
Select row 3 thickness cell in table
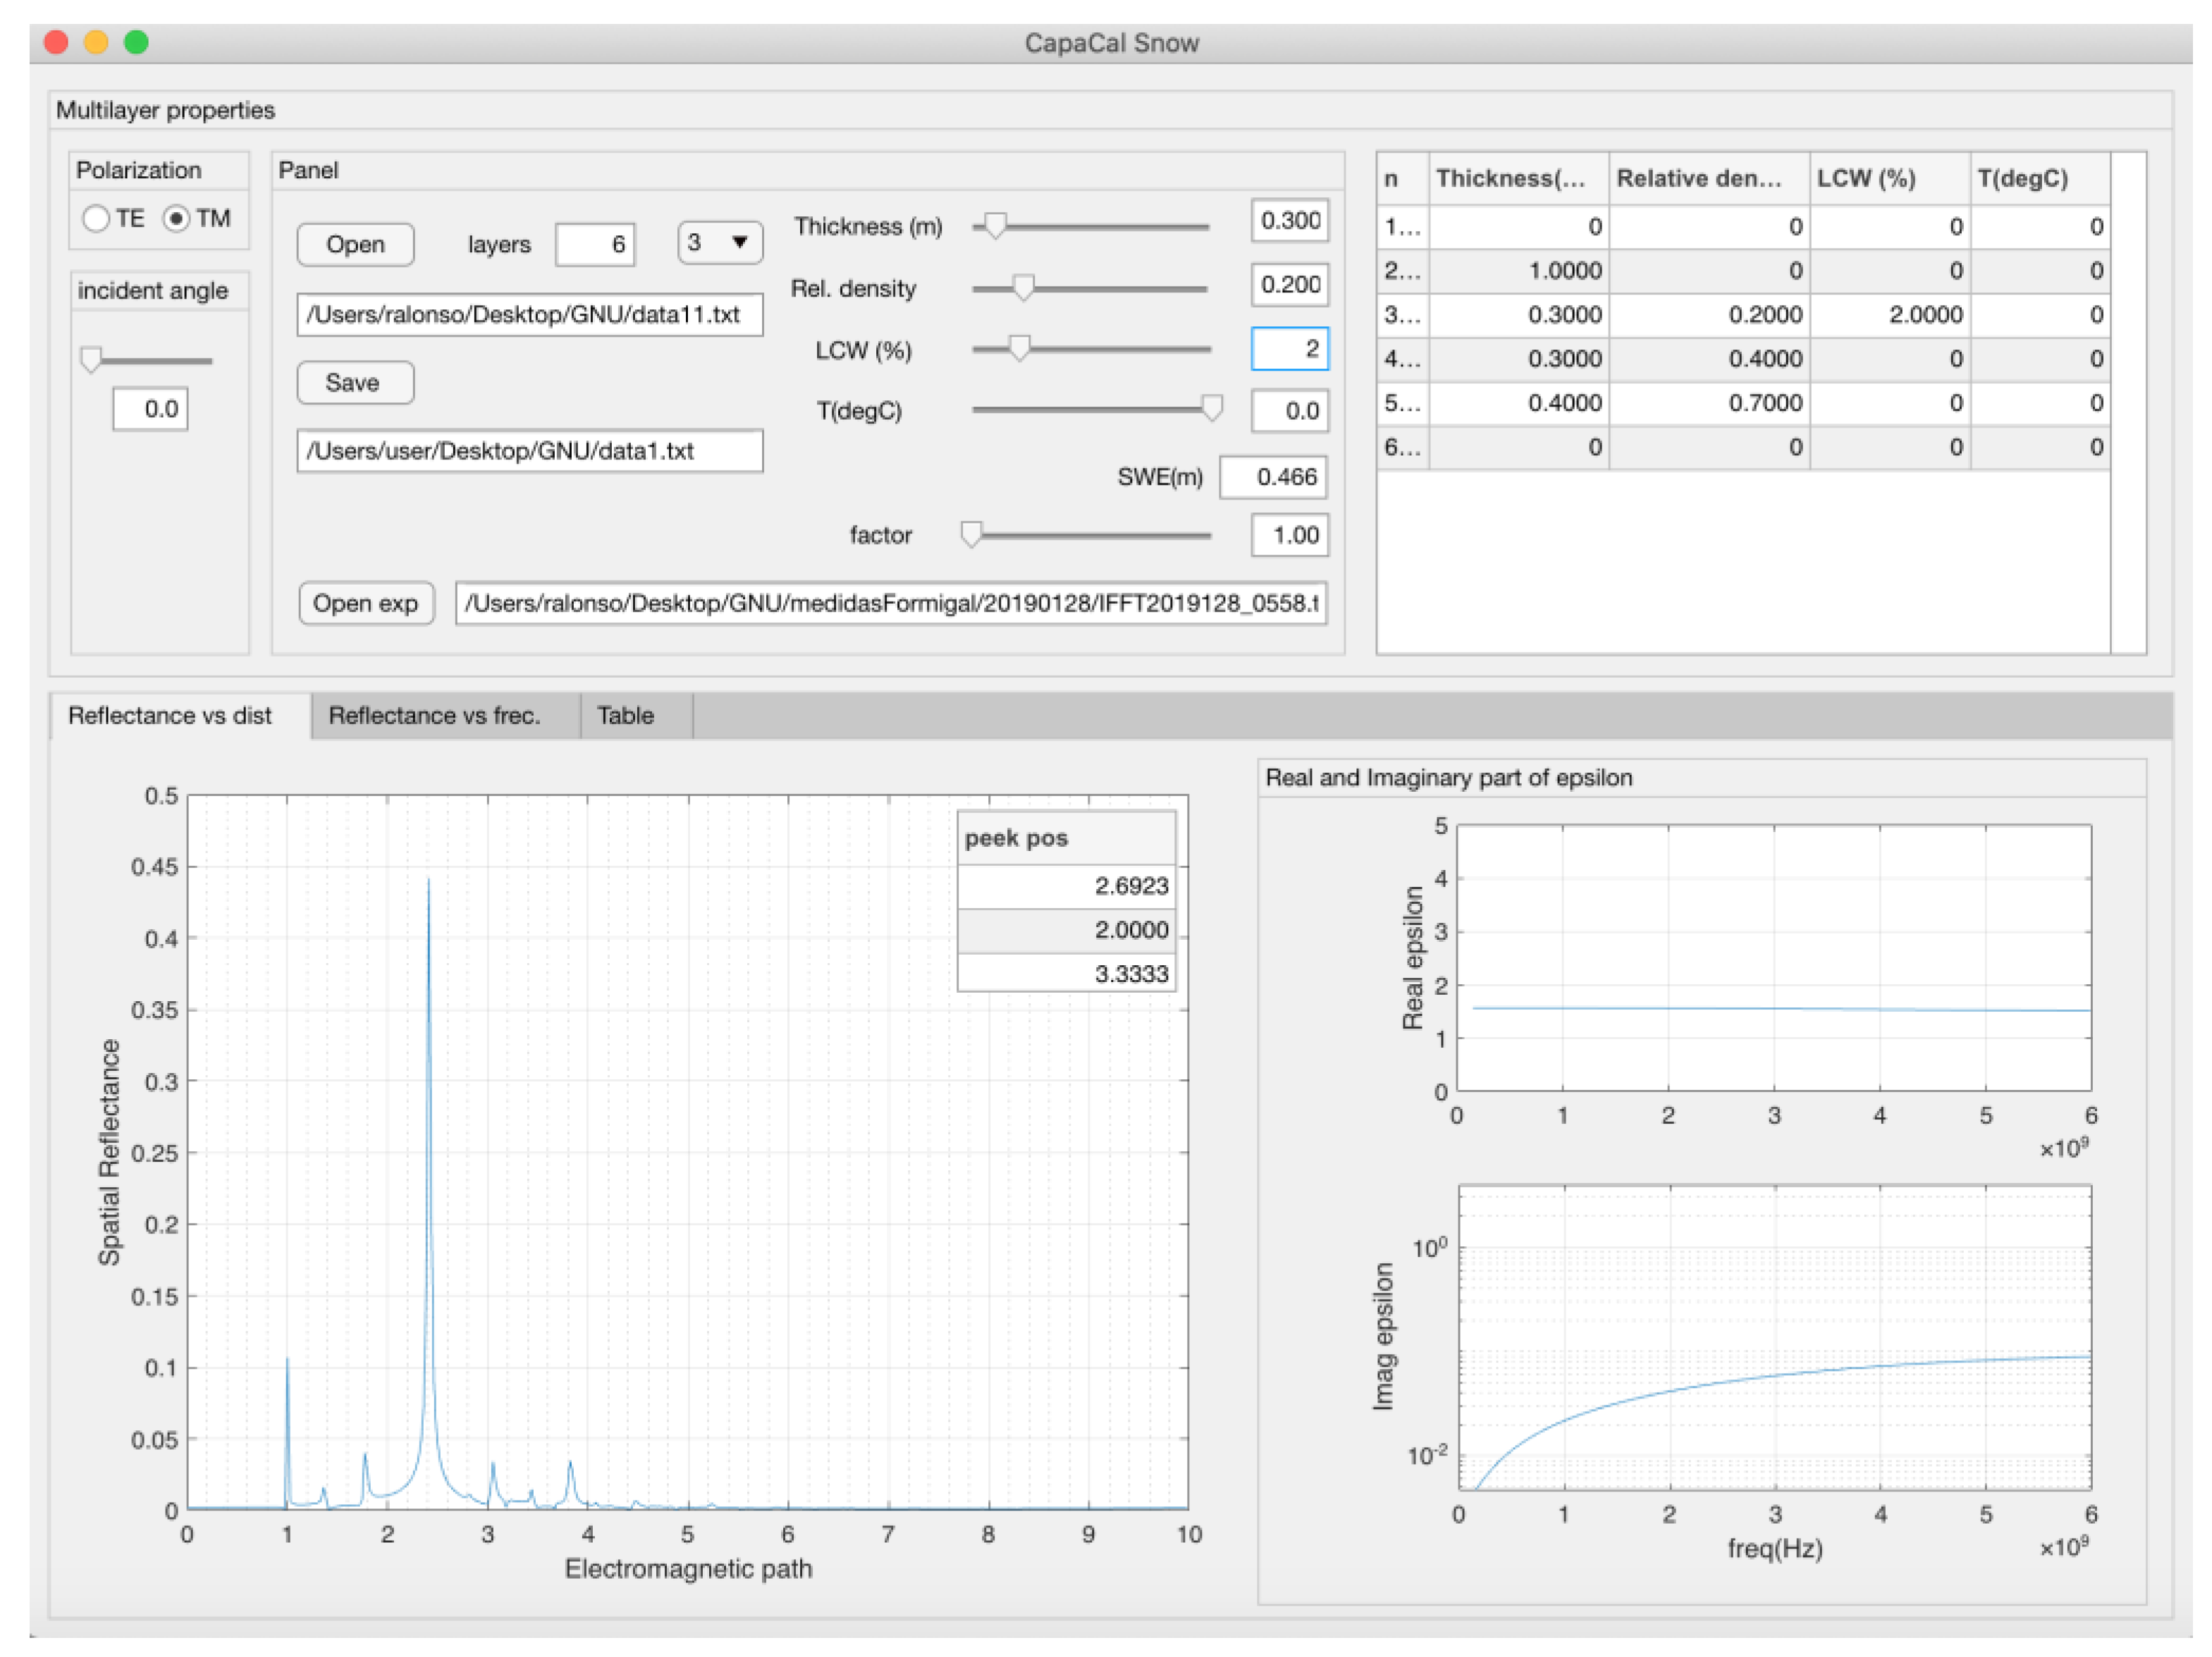1519,316
